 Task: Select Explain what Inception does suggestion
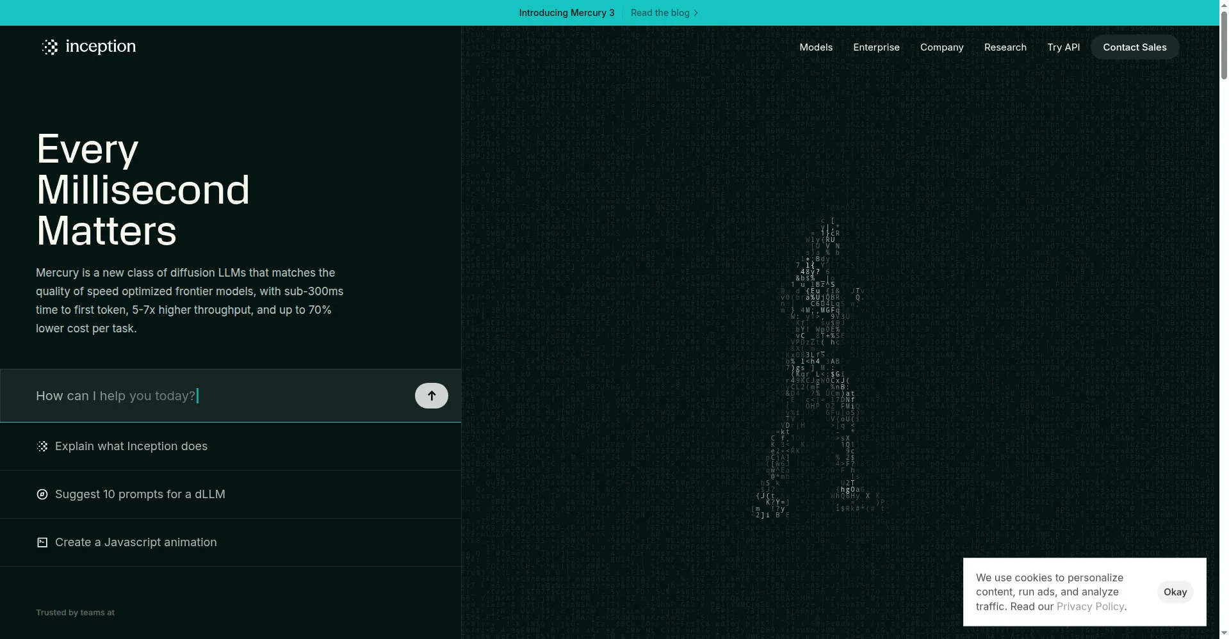231,446
